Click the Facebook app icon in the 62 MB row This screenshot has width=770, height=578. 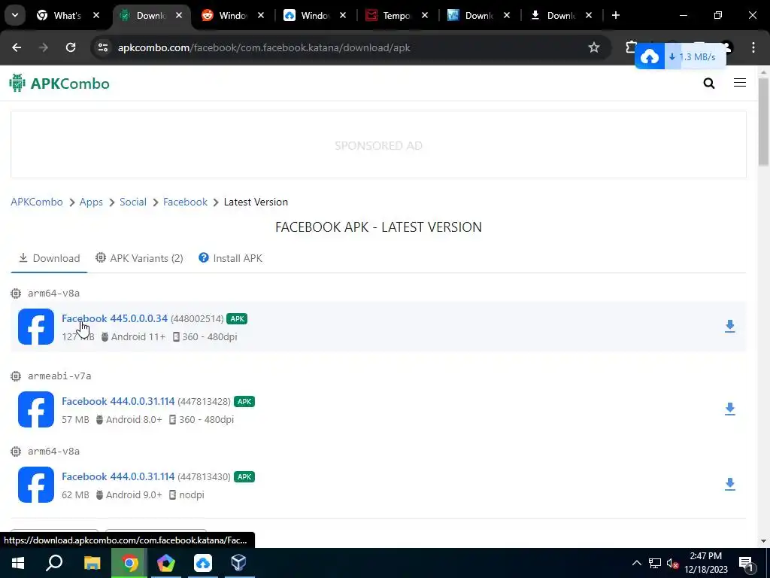point(36,484)
